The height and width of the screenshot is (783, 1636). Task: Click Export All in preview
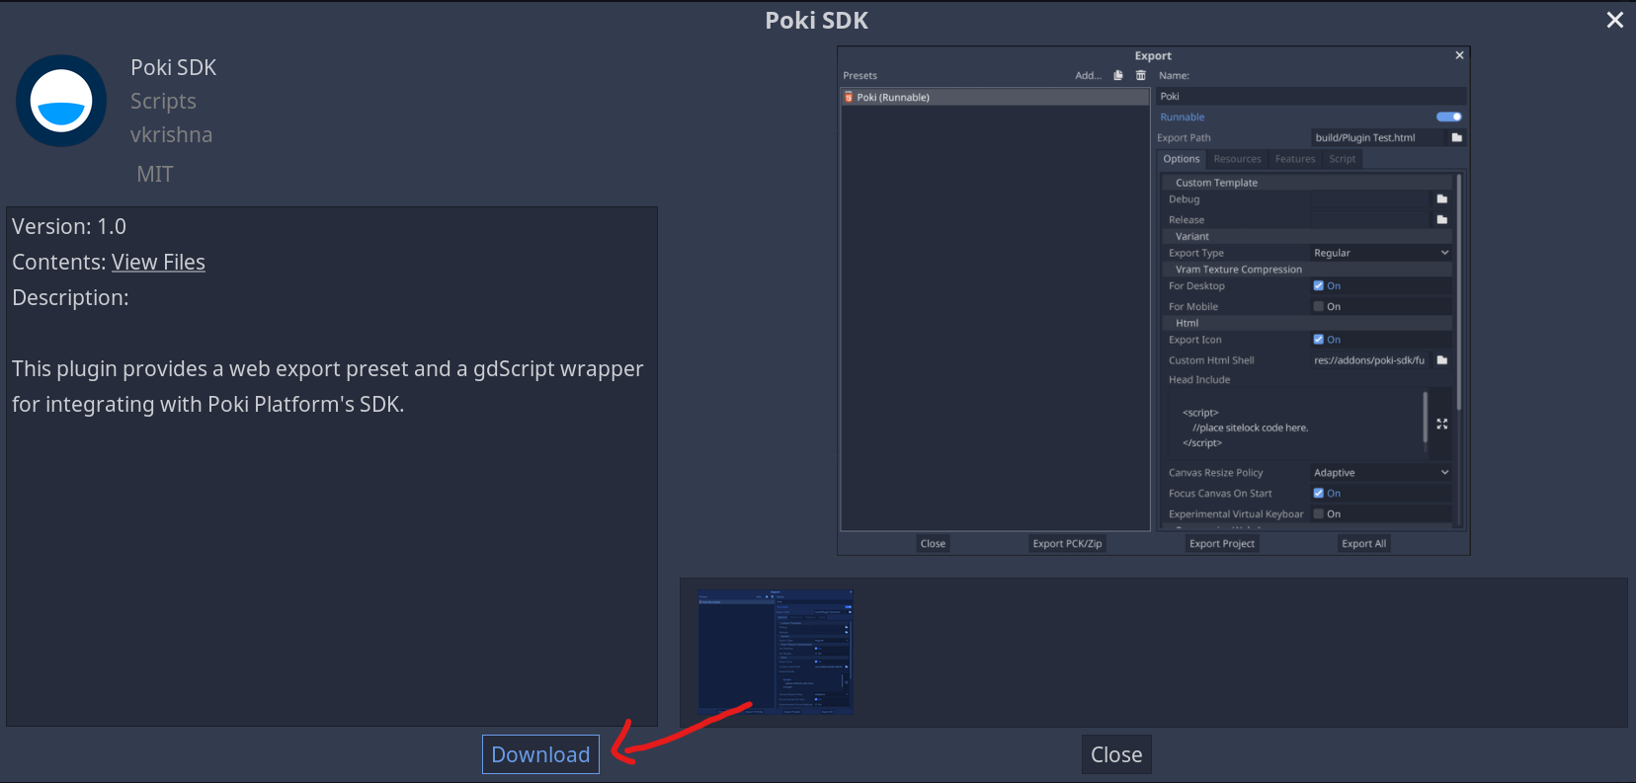(1363, 543)
